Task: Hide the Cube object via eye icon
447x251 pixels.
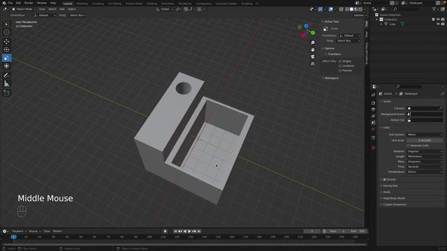Action: [438, 24]
